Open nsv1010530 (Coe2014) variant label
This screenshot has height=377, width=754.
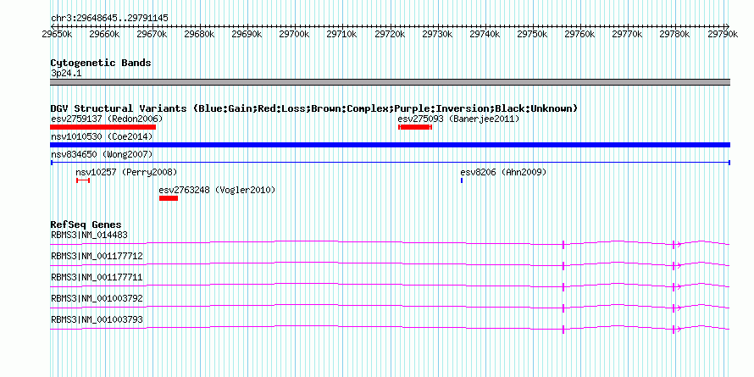[x=102, y=136]
